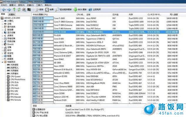Select AIDA64 v2.50.2000 root tree node

pos(12,18)
